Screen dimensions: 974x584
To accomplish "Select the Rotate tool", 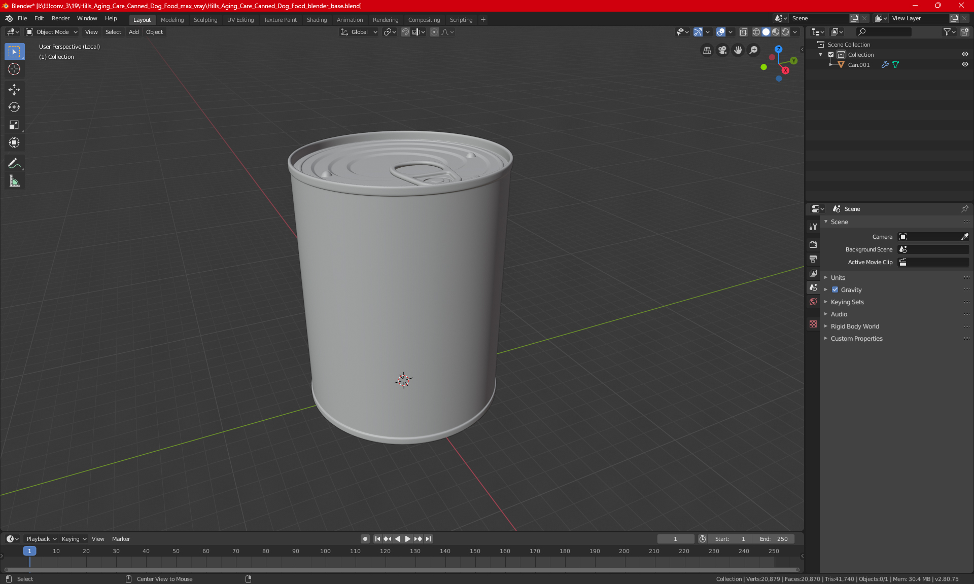I will (14, 107).
